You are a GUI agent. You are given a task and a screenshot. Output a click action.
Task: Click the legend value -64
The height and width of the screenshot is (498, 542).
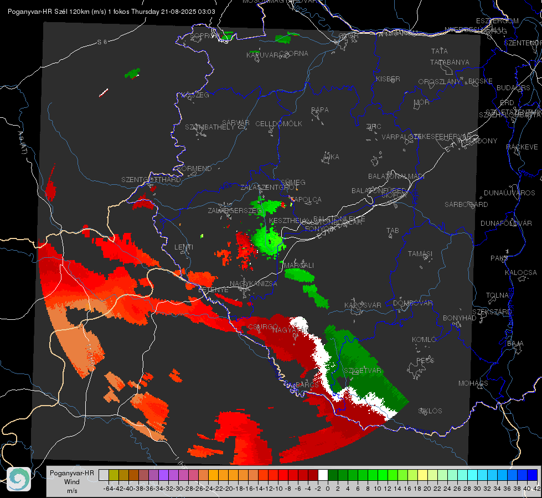108,489
